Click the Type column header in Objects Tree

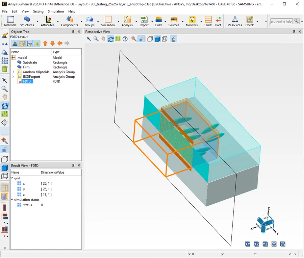coord(67,52)
